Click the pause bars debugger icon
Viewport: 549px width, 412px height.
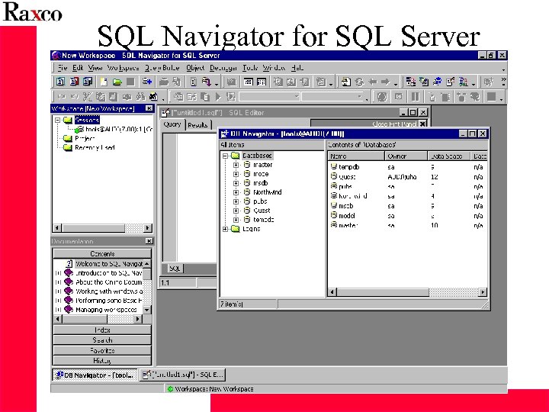[x=416, y=97]
